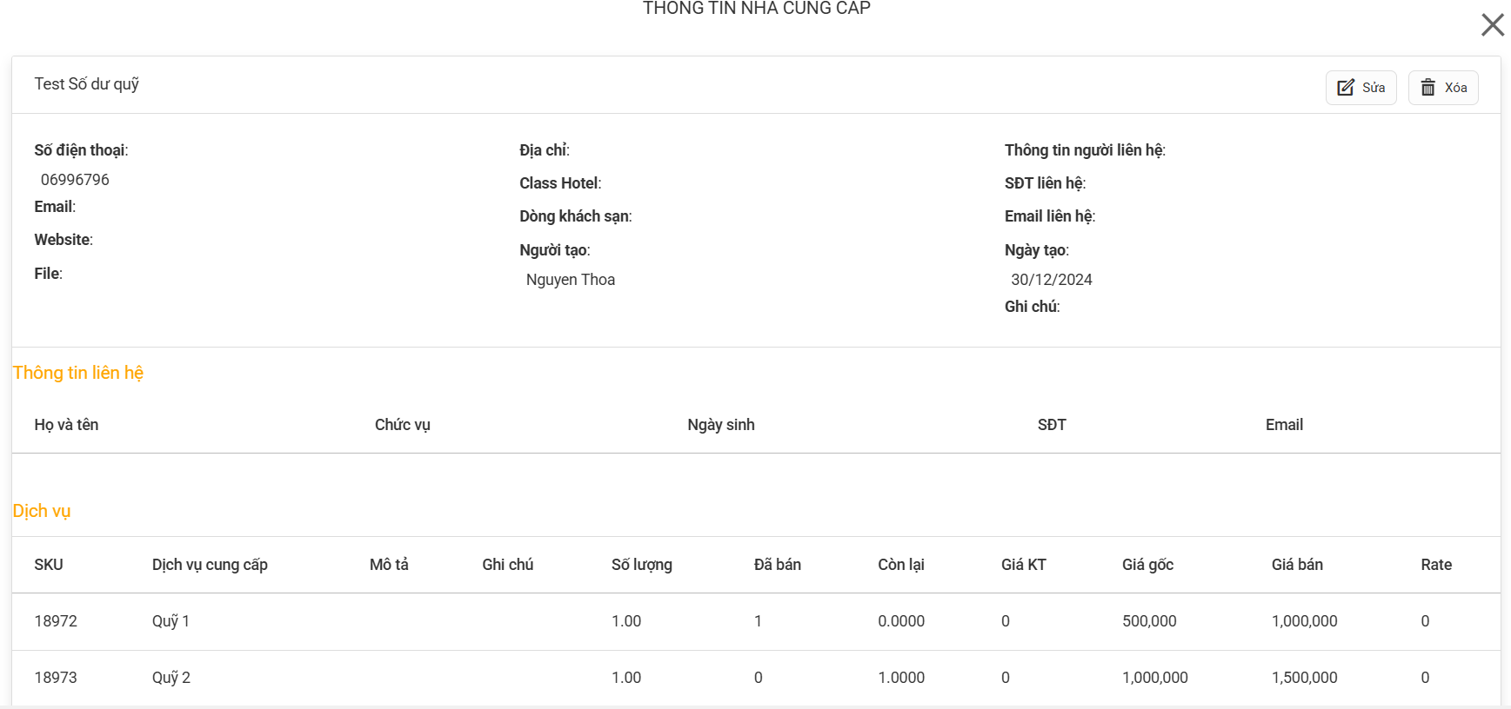Click SKU 18972 cell
Viewport: 1511px width, 709px height.
click(x=56, y=621)
